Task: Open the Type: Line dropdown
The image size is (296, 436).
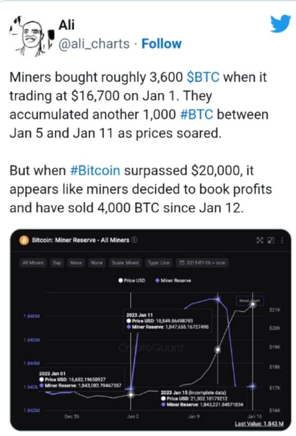Action: 159,263
